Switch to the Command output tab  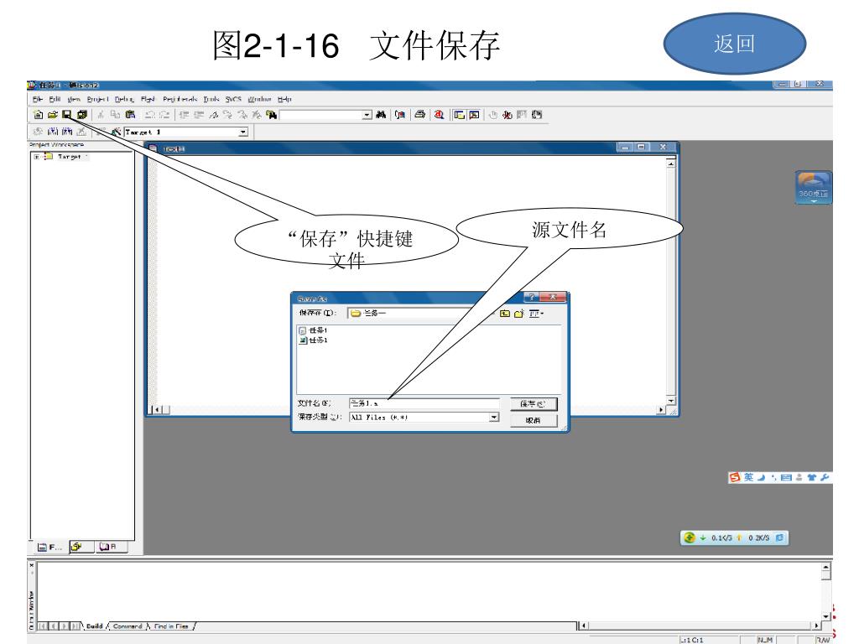128,626
